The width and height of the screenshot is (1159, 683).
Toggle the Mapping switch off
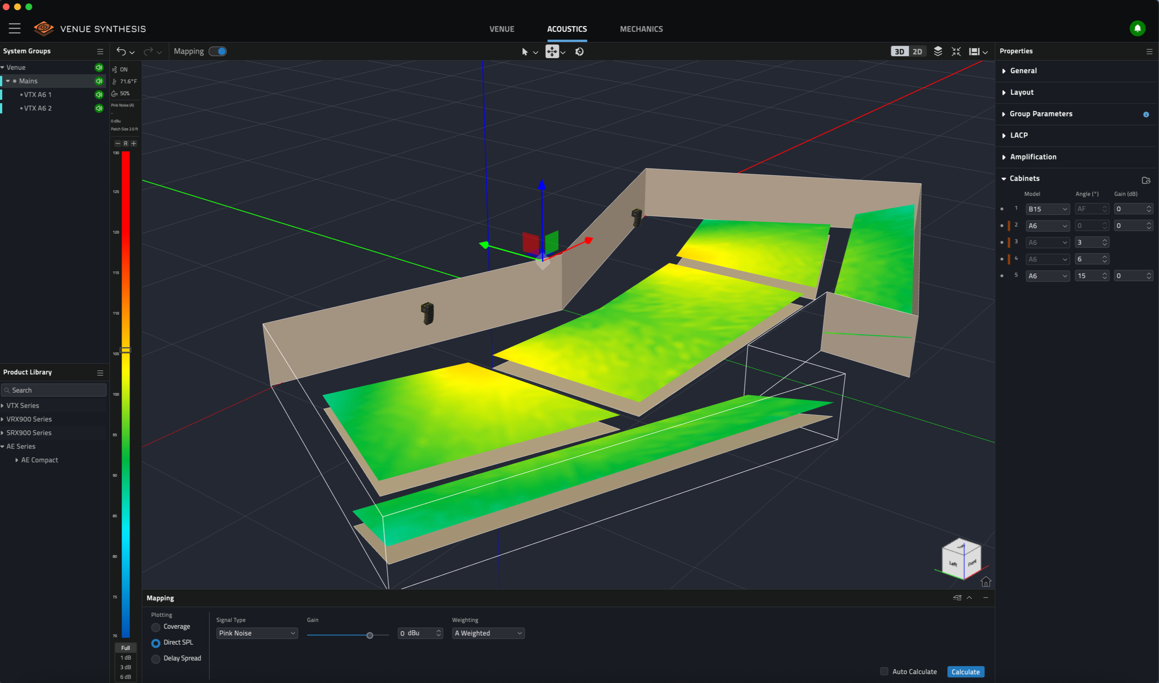coord(218,51)
